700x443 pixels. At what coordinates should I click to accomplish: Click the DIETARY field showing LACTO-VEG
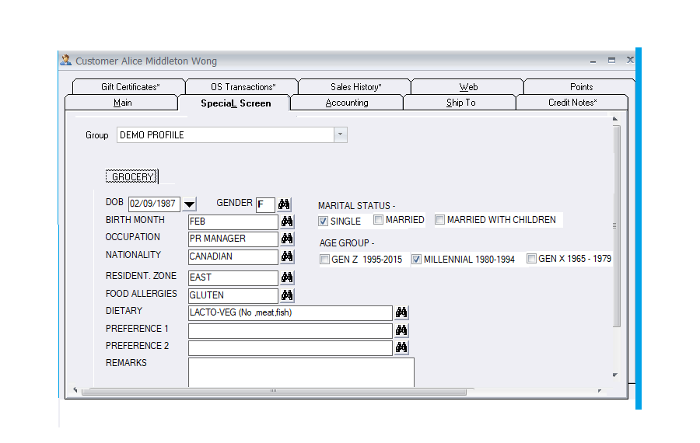(x=290, y=312)
